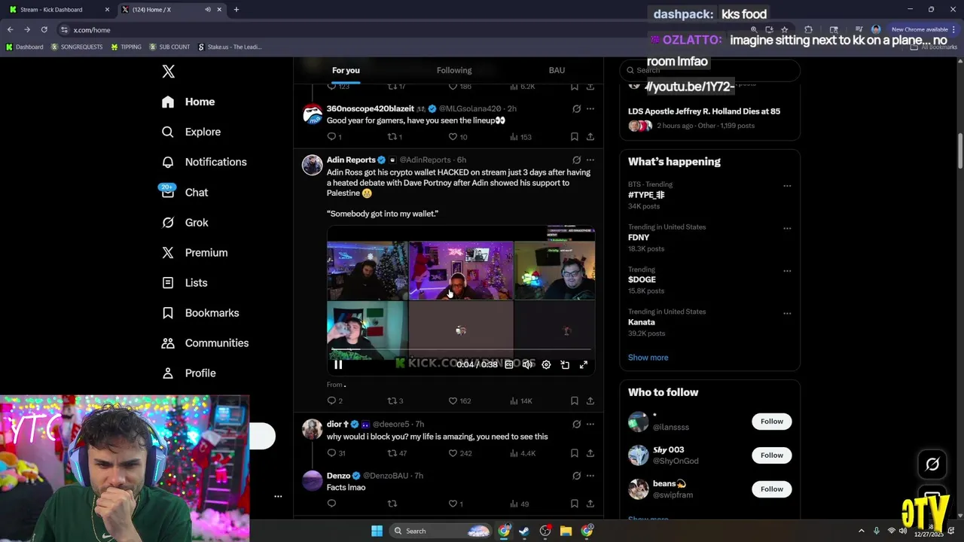Viewport: 964px width, 542px height.
Task: Click the X logo in the sidebar
Action: coord(169,72)
